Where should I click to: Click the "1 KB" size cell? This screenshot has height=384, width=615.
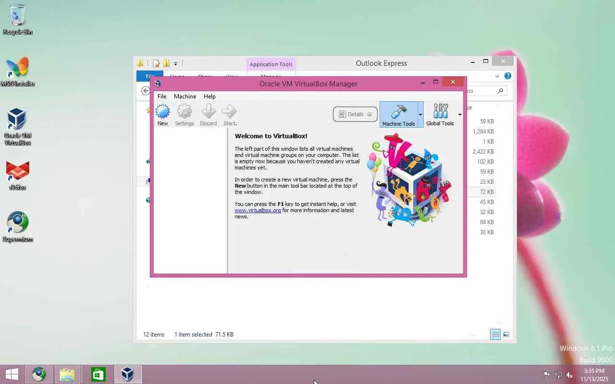pyautogui.click(x=488, y=142)
